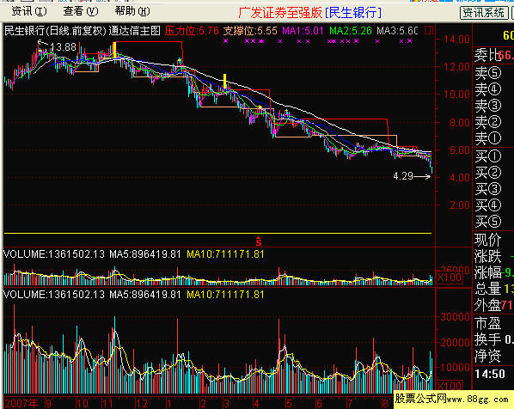Click the month 11 label on the time axis
Screen dimensions: 514x409
pos(107,404)
